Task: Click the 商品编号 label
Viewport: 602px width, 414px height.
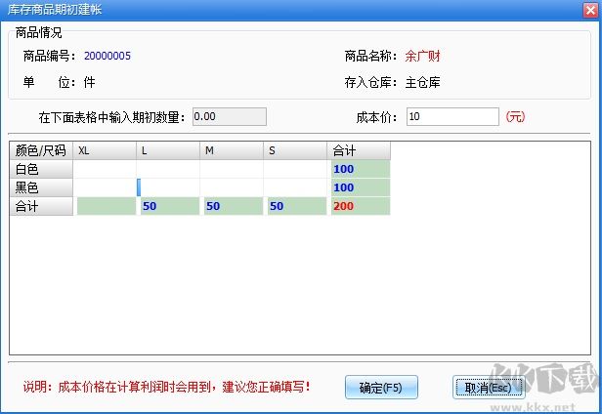Action: tap(50, 56)
